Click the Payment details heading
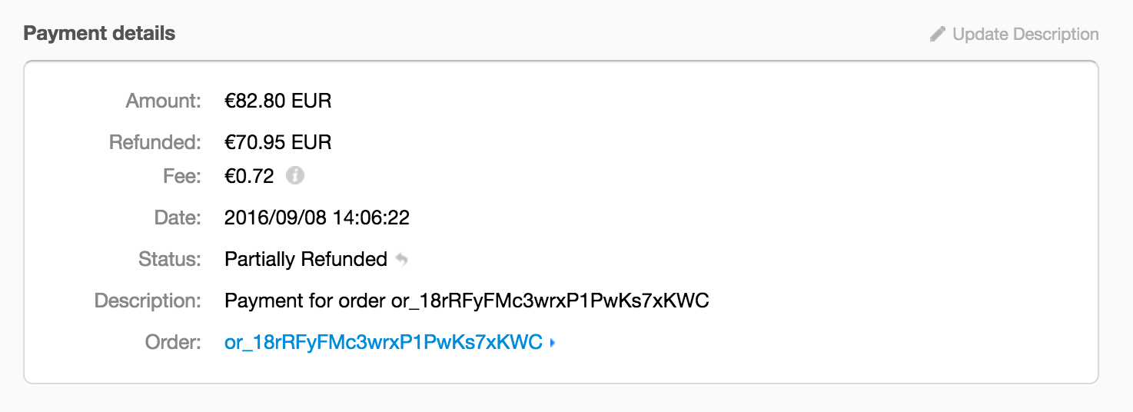The width and height of the screenshot is (1133, 412). tap(99, 33)
